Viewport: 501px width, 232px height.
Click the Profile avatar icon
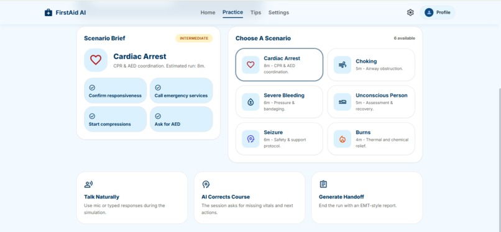click(429, 12)
